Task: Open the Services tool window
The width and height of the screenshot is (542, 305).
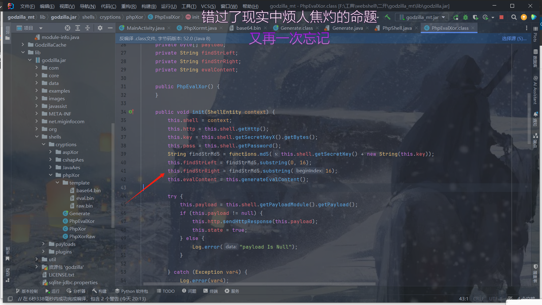Action: point(232,291)
